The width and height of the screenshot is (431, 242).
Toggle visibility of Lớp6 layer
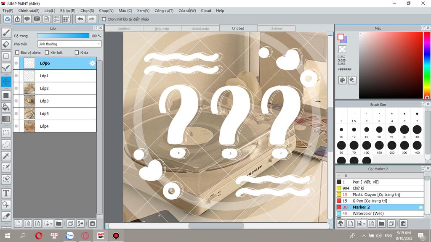click(16, 63)
